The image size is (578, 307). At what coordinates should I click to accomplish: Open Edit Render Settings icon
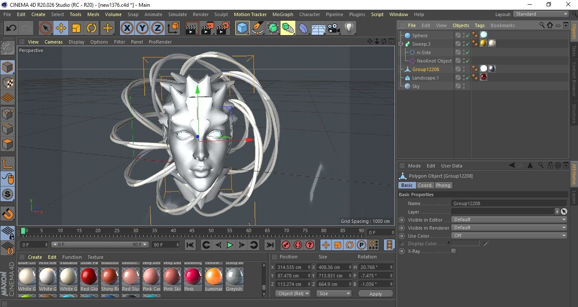(222, 28)
